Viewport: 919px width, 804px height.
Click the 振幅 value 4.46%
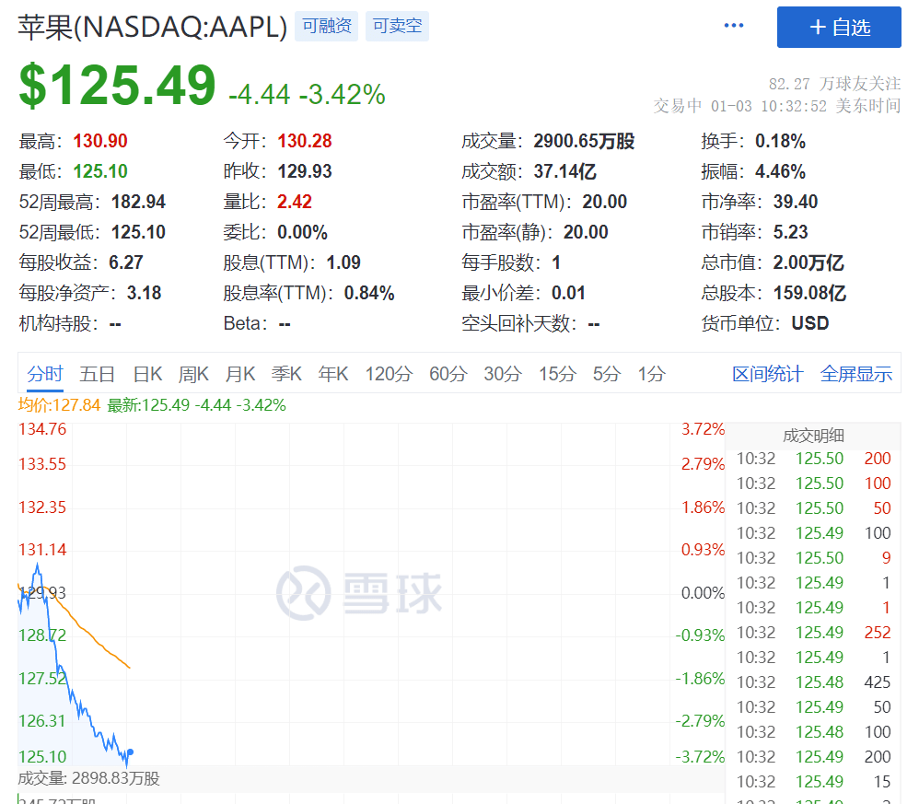click(x=780, y=171)
